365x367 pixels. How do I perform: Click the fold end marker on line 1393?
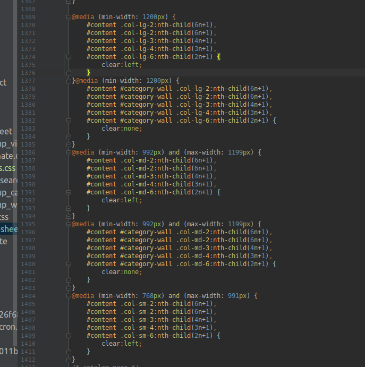tap(69, 208)
